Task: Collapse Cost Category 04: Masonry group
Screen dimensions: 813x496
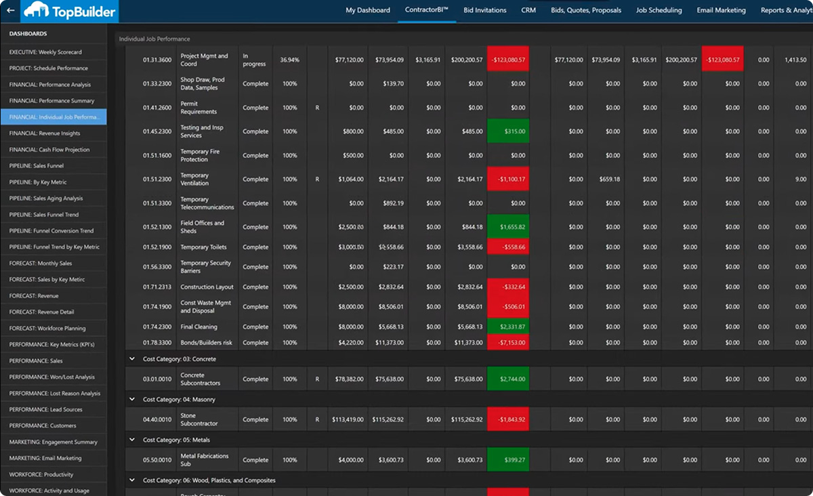Action: (132, 400)
